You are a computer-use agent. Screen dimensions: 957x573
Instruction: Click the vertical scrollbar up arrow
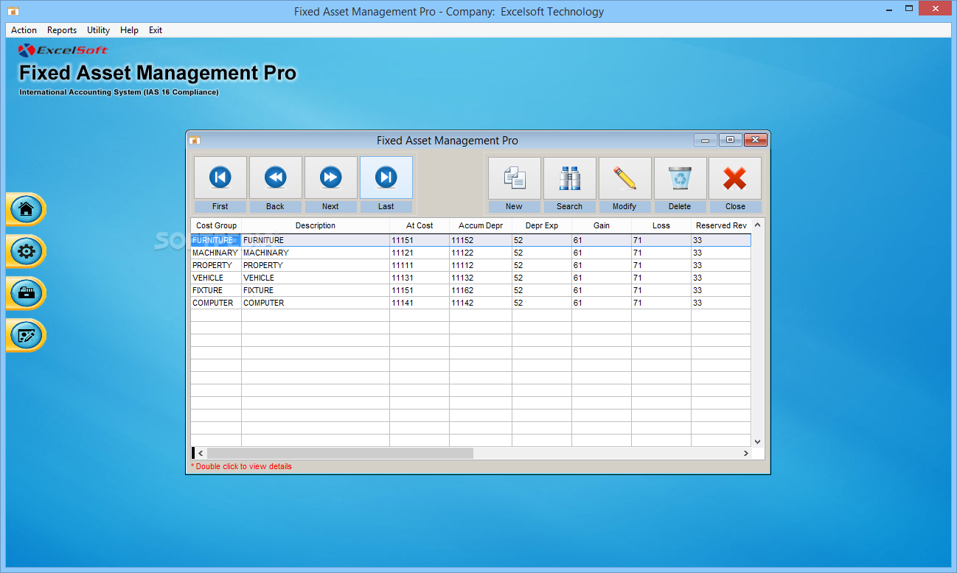point(757,224)
